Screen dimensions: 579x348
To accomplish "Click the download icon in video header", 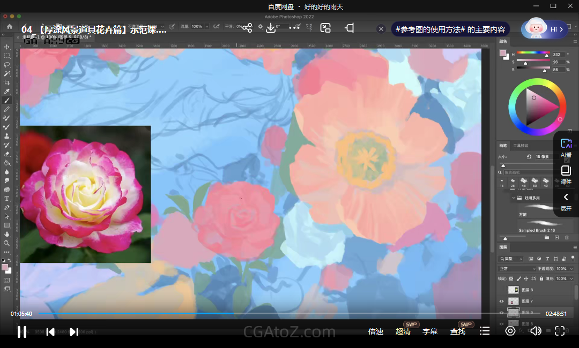I will click(x=271, y=28).
